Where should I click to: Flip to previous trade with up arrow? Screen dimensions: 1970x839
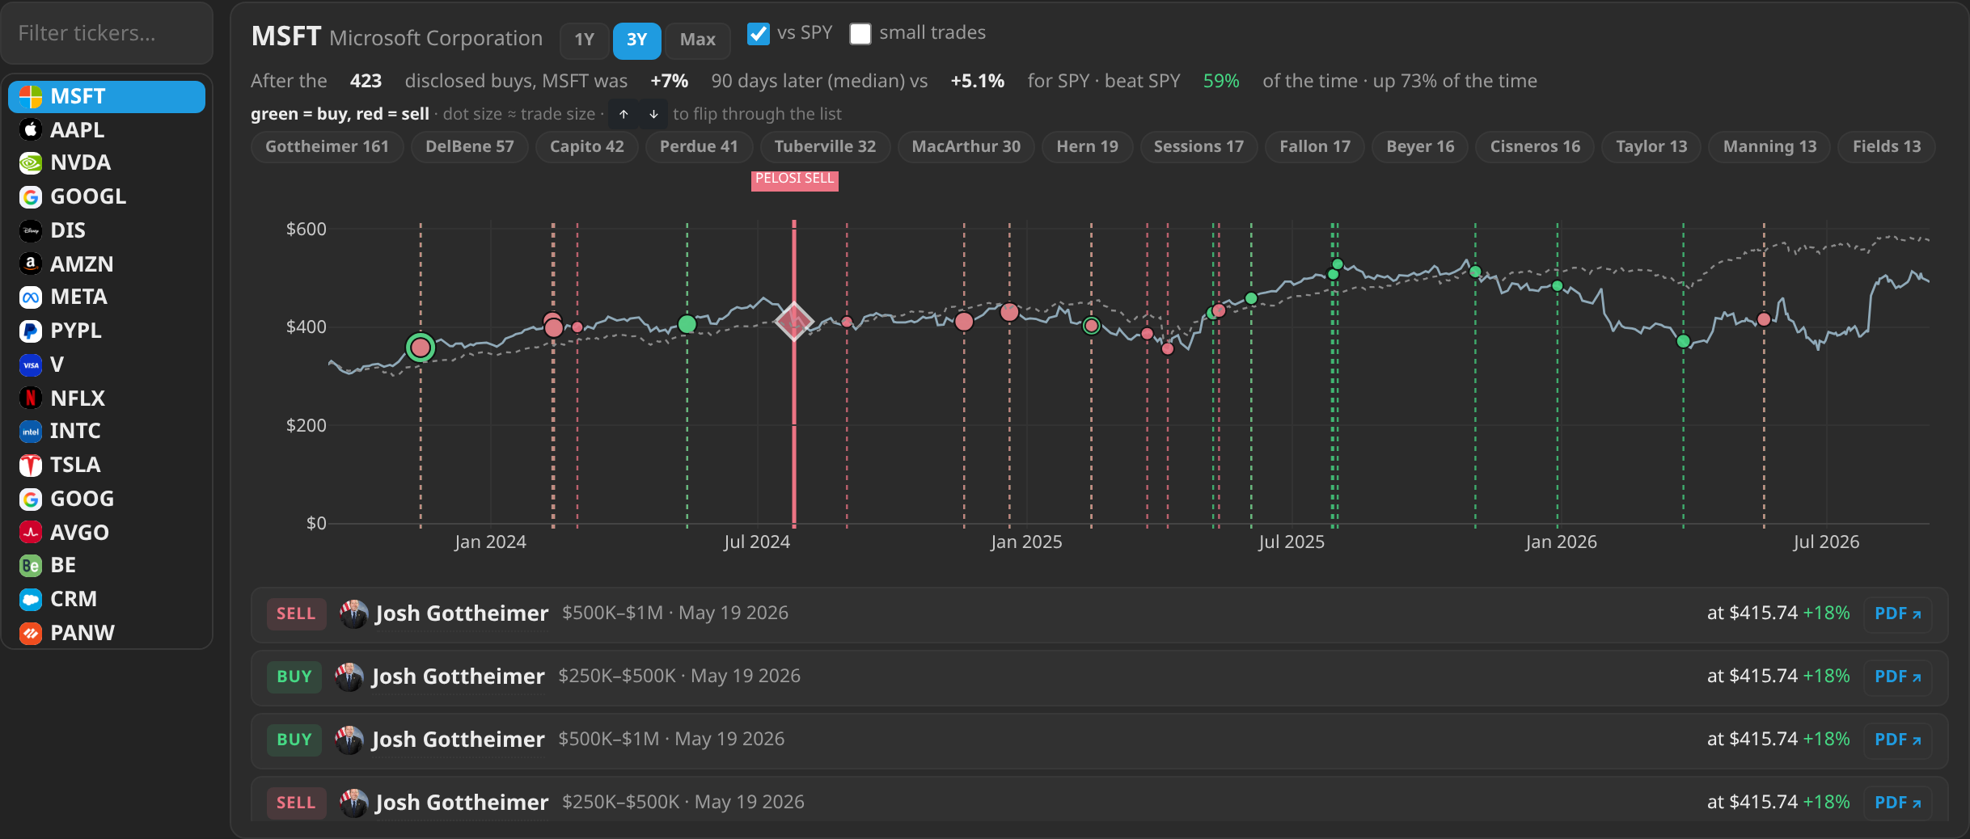pos(624,114)
